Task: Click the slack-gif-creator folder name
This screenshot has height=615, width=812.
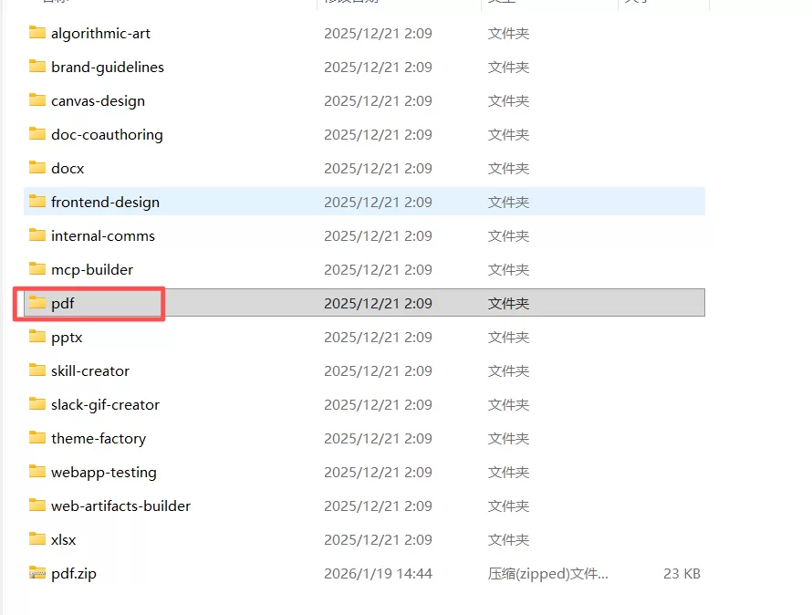Action: tap(105, 404)
